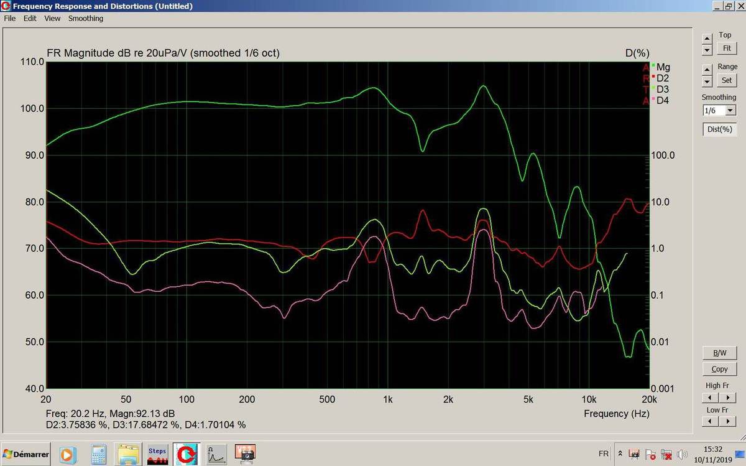Click the Copy button

click(719, 369)
